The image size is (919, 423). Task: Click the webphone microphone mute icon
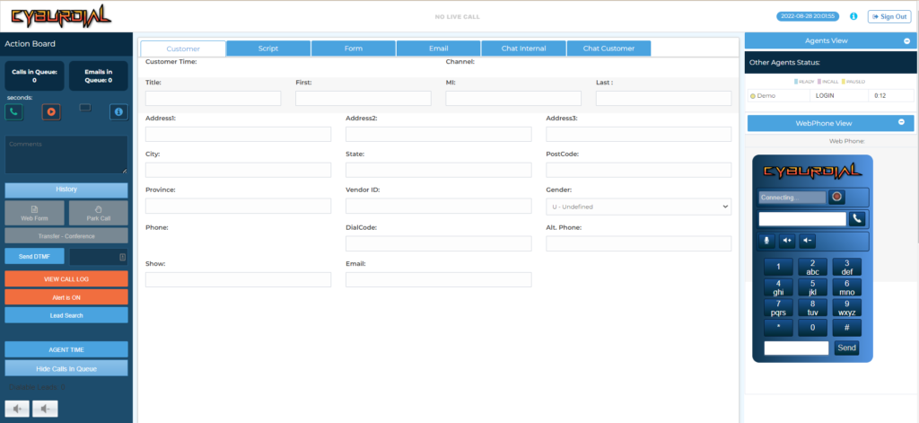coord(766,240)
